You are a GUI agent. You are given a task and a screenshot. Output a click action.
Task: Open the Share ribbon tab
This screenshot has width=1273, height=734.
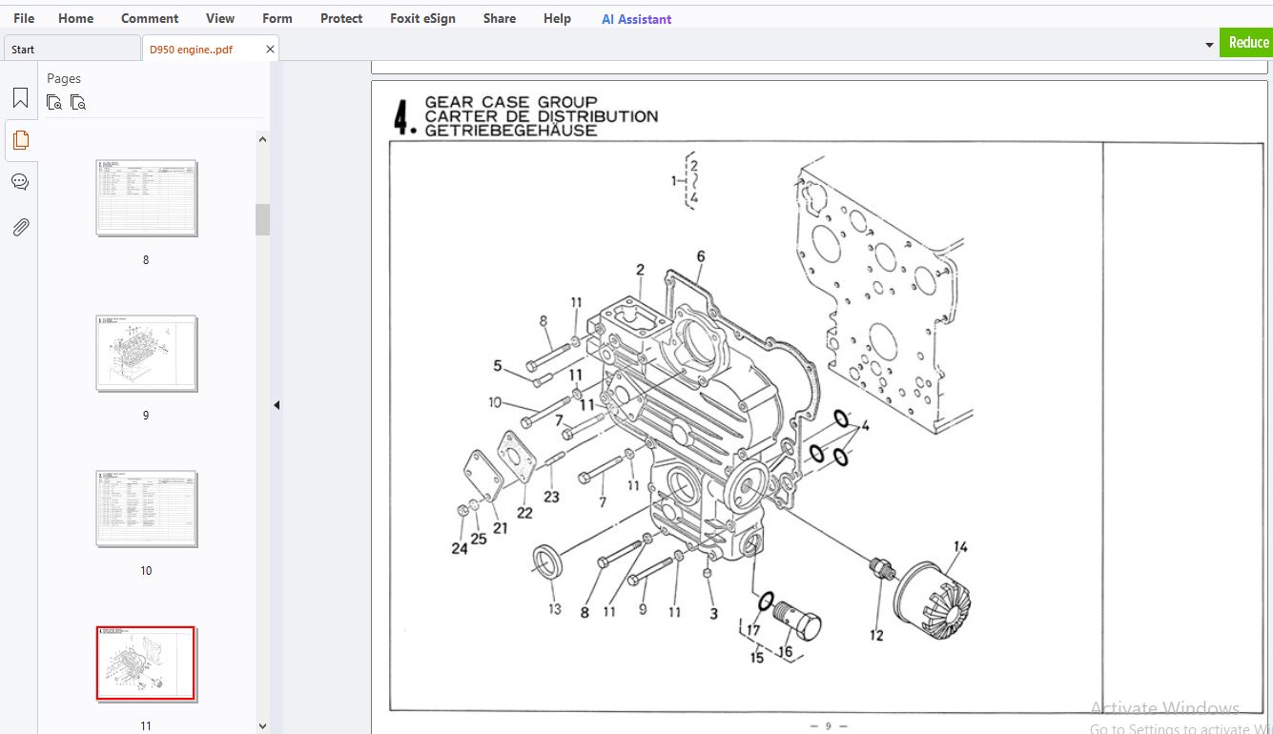[500, 18]
